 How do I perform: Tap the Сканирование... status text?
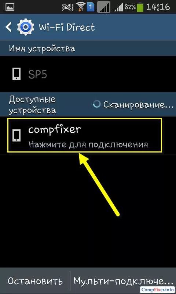click(x=139, y=105)
